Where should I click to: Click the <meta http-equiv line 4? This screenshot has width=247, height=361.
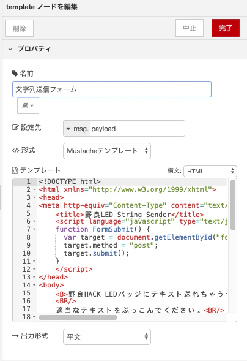(x=133, y=205)
